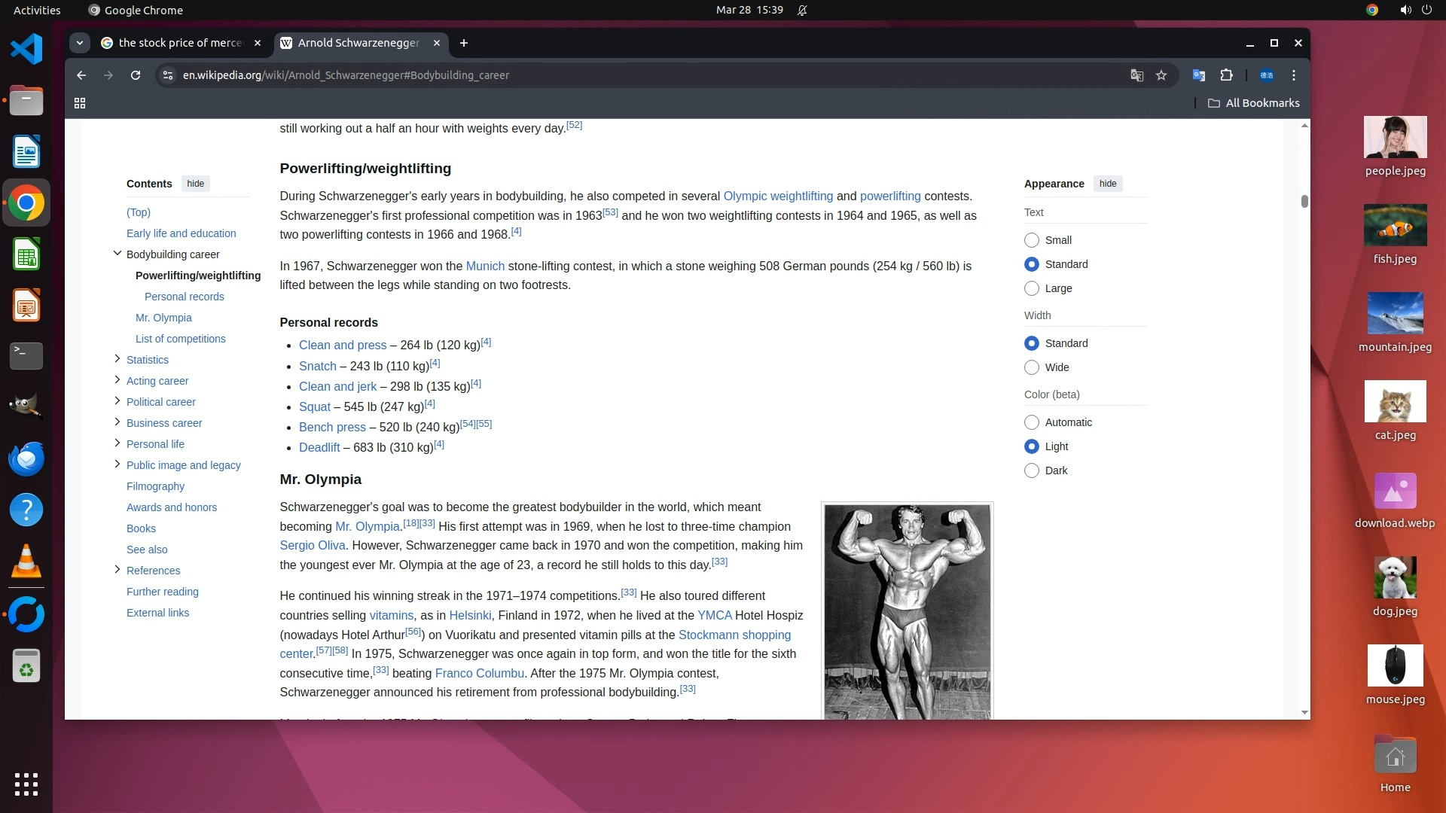Open the apps grid in bookmarks bar
This screenshot has height=813, width=1446.
click(80, 103)
